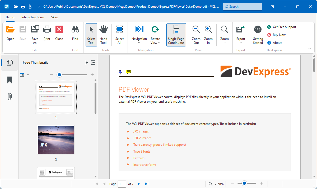This screenshot has width=317, height=189.
Task: Click the Transparency groups list item
Action: tap(160, 145)
